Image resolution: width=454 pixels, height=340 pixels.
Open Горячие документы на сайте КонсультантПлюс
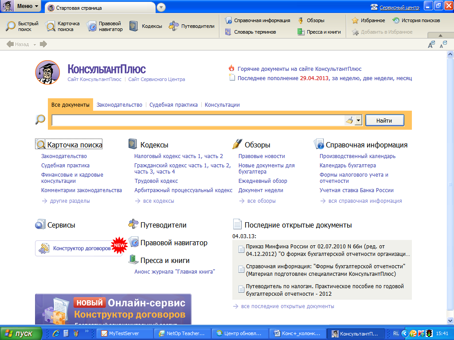click(x=299, y=69)
